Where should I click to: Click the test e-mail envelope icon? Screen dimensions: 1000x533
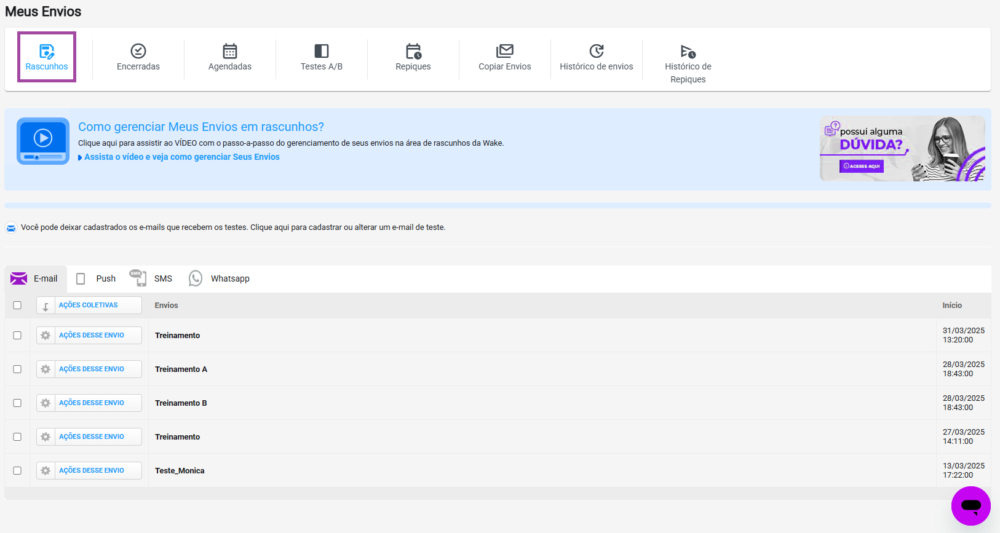coord(11,228)
